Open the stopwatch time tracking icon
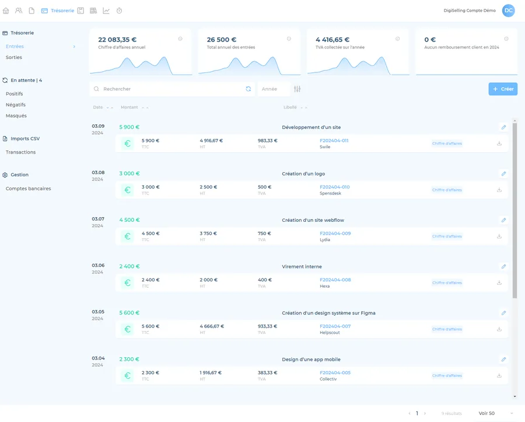The height and width of the screenshot is (422, 525). (119, 11)
